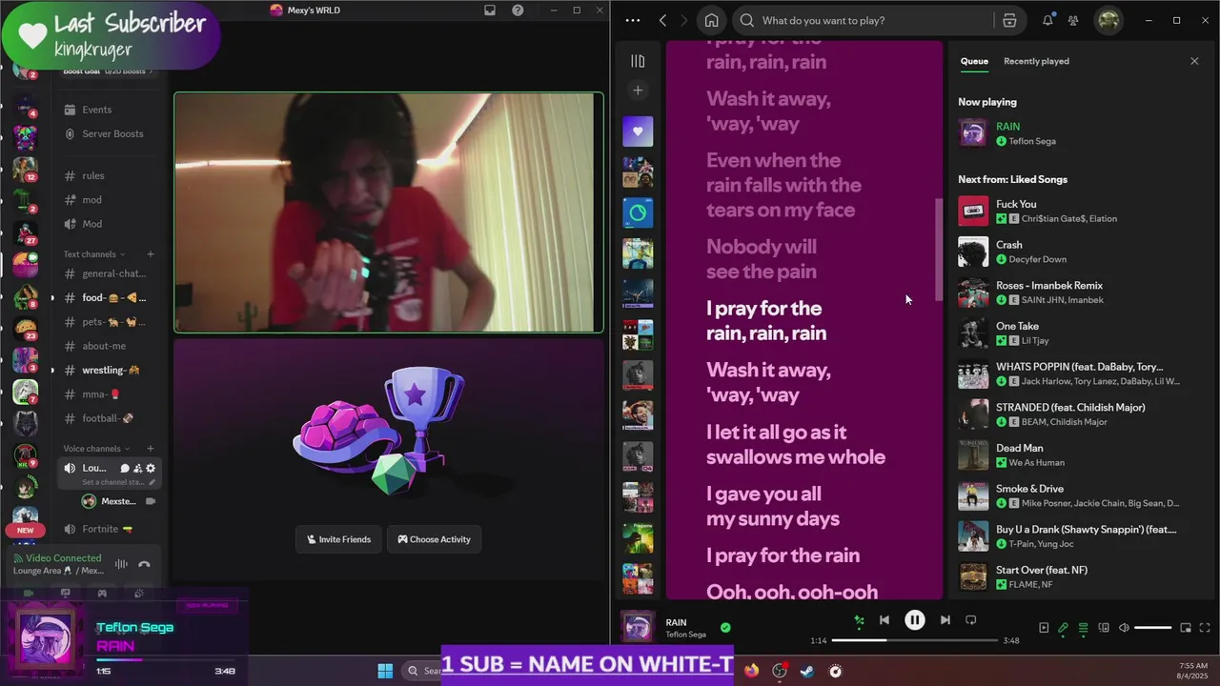Enter Spotify full screen mode
Viewport: 1220px width, 686px height.
pos(1205,628)
